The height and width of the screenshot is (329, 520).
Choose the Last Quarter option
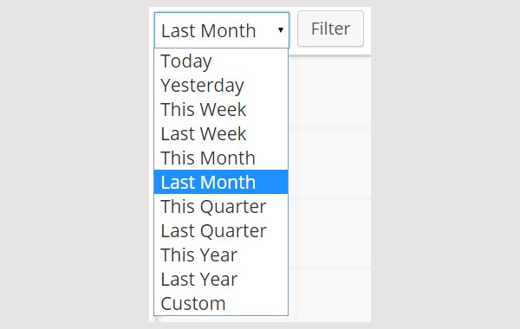tap(221, 230)
